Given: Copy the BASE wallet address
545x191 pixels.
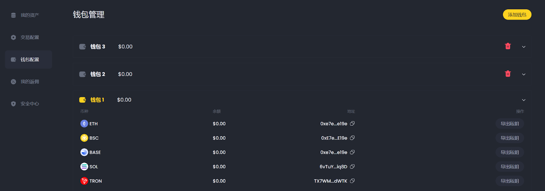Looking at the screenshot, I should pyautogui.click(x=352, y=152).
